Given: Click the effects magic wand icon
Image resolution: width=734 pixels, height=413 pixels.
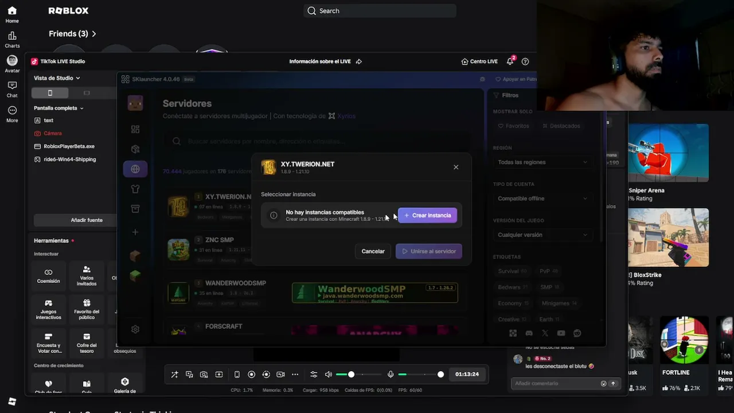Looking at the screenshot, I should [174, 375].
